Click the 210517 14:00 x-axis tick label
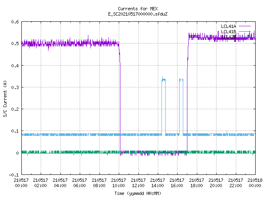263x197 pixels. coord(157,183)
